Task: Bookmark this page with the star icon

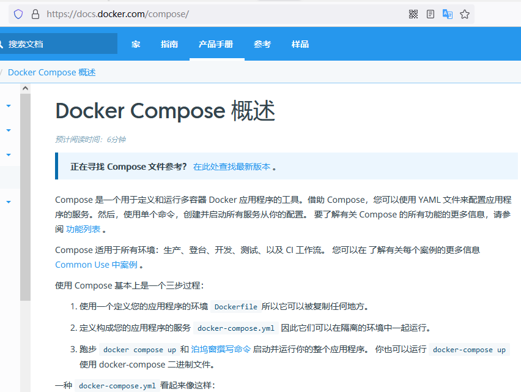Action: [465, 14]
